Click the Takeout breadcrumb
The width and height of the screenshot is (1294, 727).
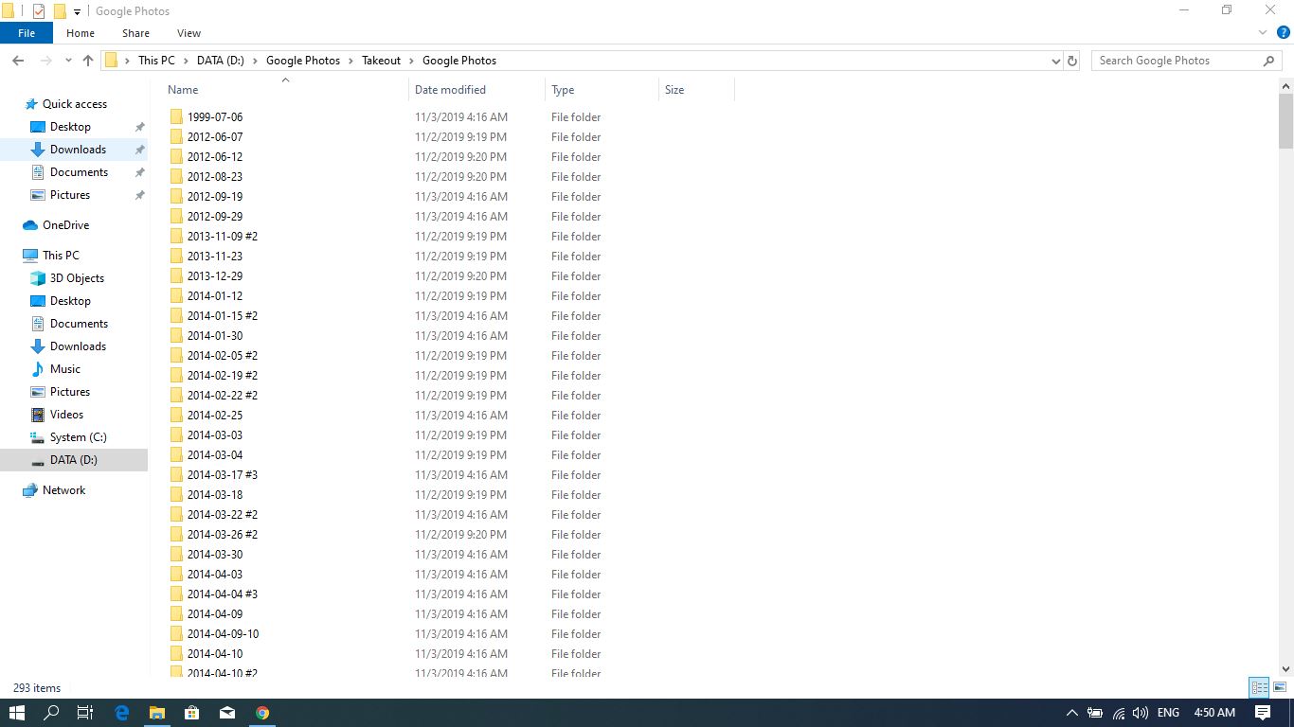[381, 61]
